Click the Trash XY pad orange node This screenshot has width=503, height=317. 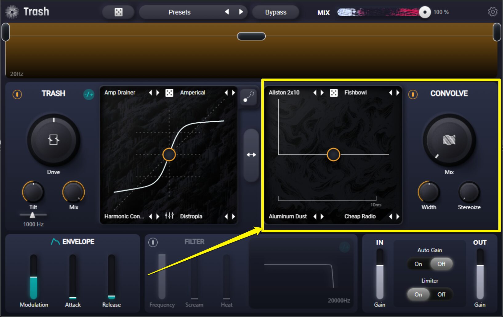coord(169,155)
